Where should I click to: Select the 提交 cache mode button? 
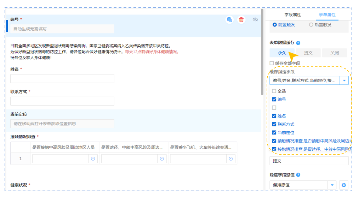(x=308, y=53)
